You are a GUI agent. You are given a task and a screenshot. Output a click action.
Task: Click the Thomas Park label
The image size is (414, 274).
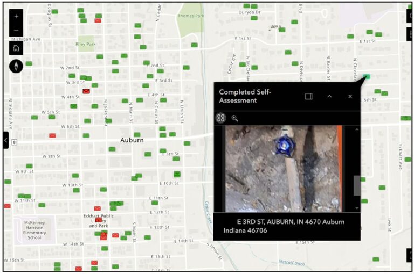click(191, 16)
